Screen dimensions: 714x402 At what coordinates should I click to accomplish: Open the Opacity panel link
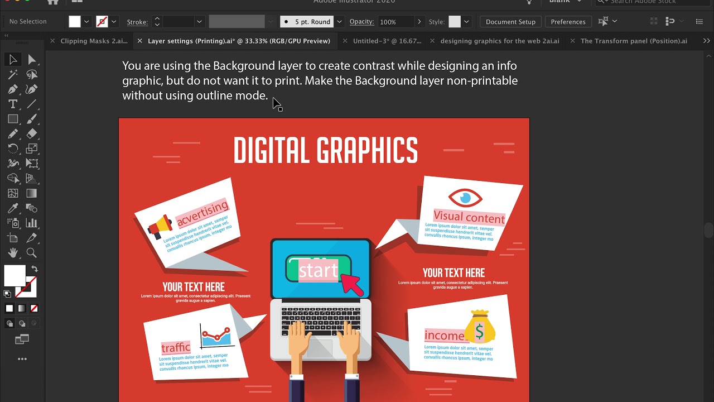click(361, 22)
